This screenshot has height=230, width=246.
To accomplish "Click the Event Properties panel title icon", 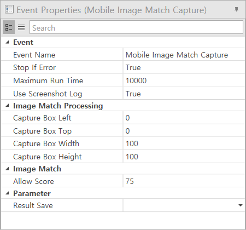I will pos(9,9).
